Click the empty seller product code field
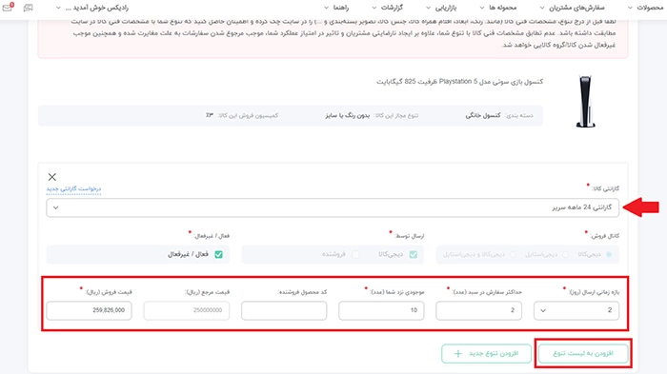Image resolution: width=667 pixels, height=374 pixels. point(284,310)
